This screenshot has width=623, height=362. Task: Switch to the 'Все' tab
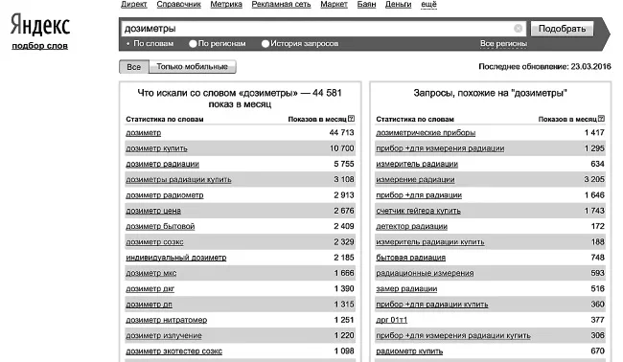point(134,67)
